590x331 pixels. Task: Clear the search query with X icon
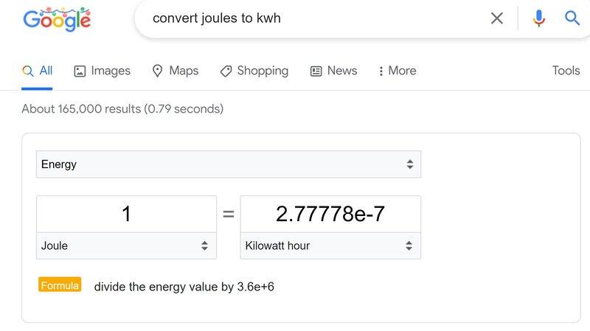[x=496, y=18]
